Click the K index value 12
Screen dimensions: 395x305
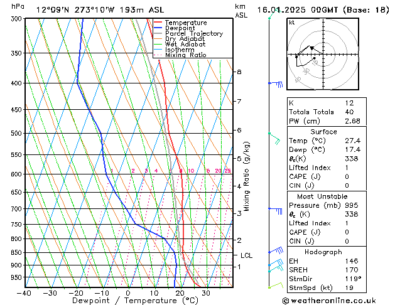coord(349,103)
